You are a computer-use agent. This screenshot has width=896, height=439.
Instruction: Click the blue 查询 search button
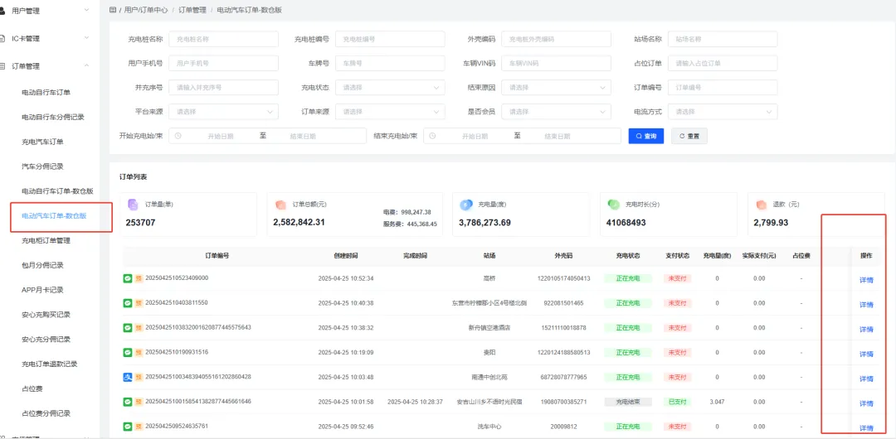645,136
